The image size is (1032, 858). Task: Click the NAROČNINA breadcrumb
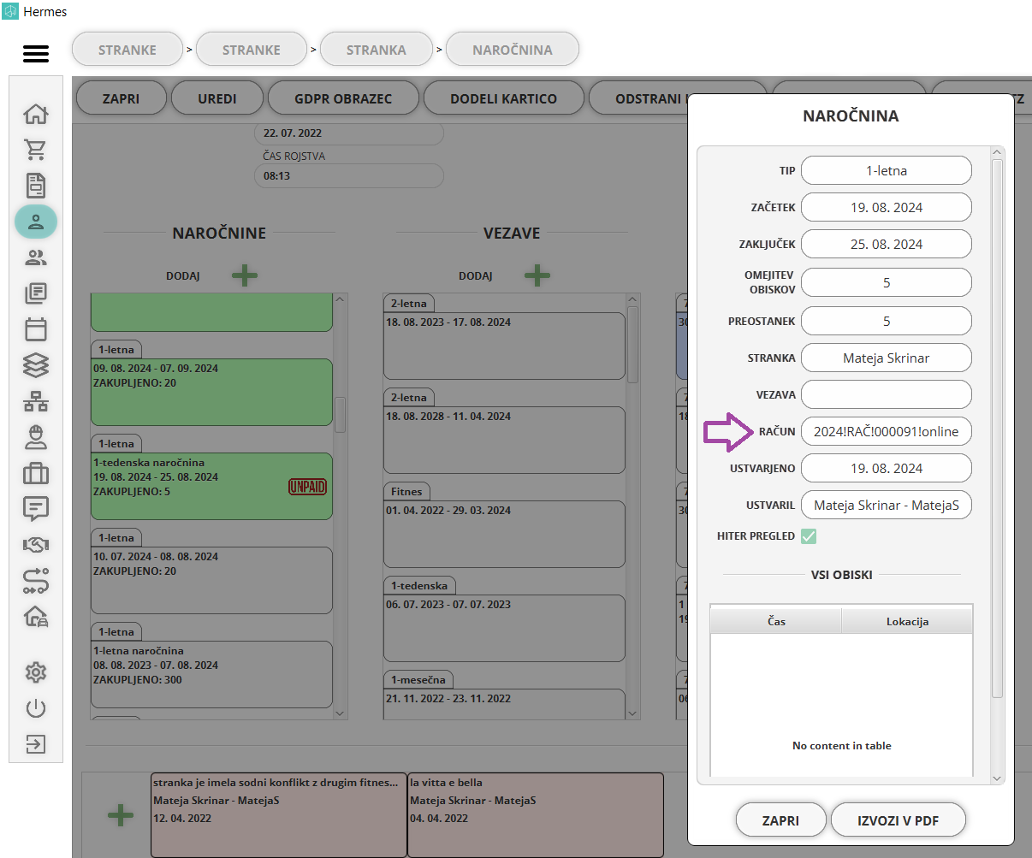(513, 50)
